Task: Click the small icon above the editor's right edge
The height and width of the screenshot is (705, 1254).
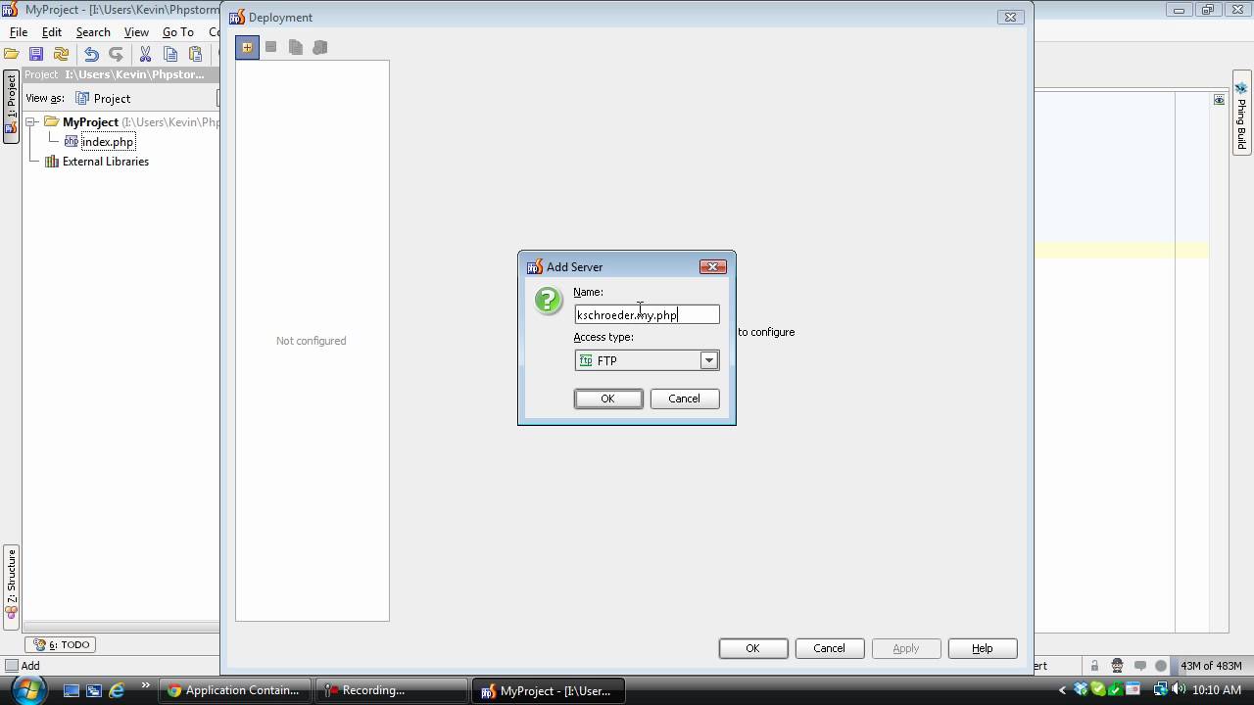Action: click(x=1219, y=100)
